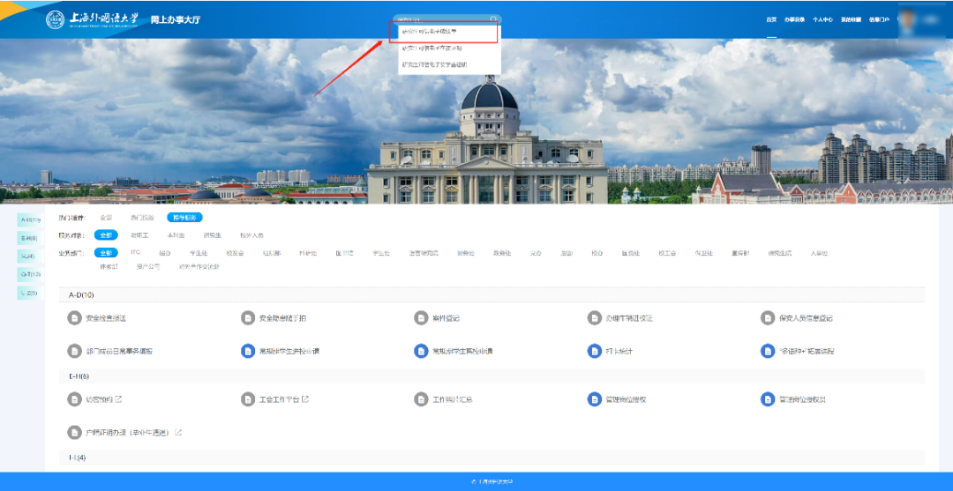Image resolution: width=953 pixels, height=491 pixels.
Task: Click the blue icon beside 常规班学生离校申请
Action: click(421, 351)
